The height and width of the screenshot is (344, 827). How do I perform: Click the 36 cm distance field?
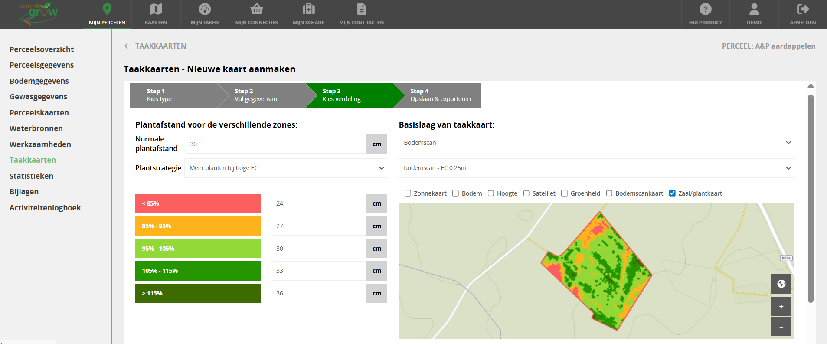point(320,293)
